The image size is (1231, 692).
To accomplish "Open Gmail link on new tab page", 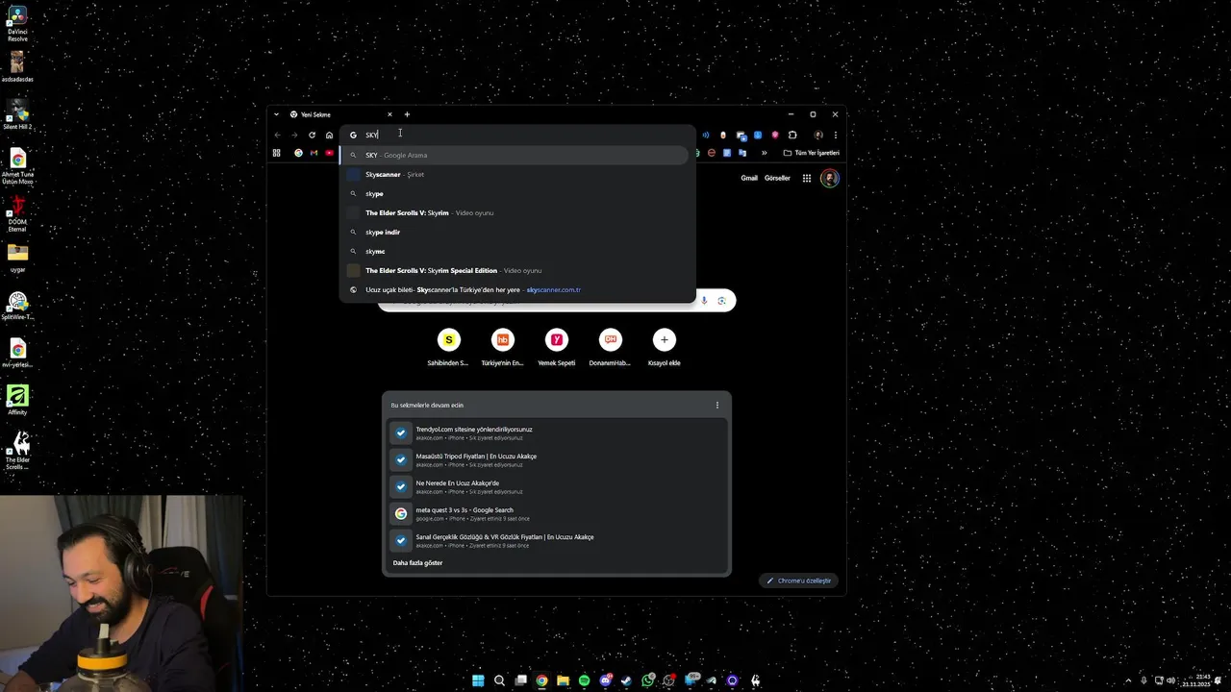I will click(x=749, y=178).
